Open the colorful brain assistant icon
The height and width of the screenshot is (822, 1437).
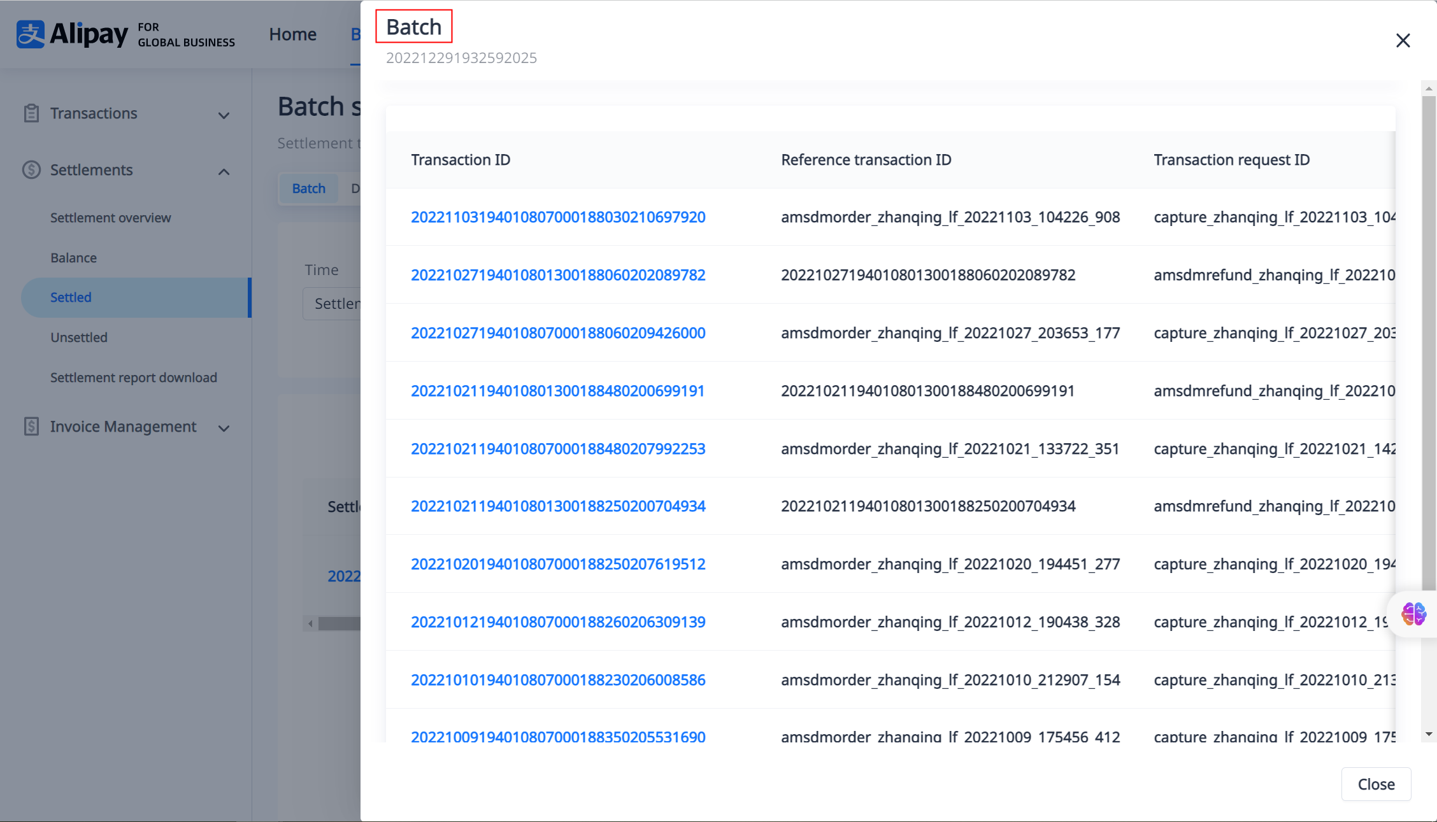[1413, 614]
